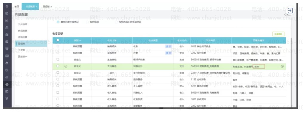
Task: Check the 银行手续费 row checkbox
Action: click(58, 59)
